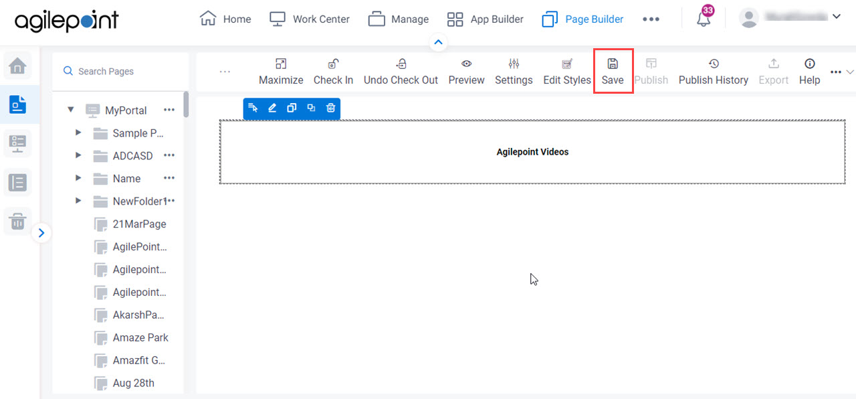Select the NewFolder1 folder
Screen dimensions: 856x399
click(139, 202)
